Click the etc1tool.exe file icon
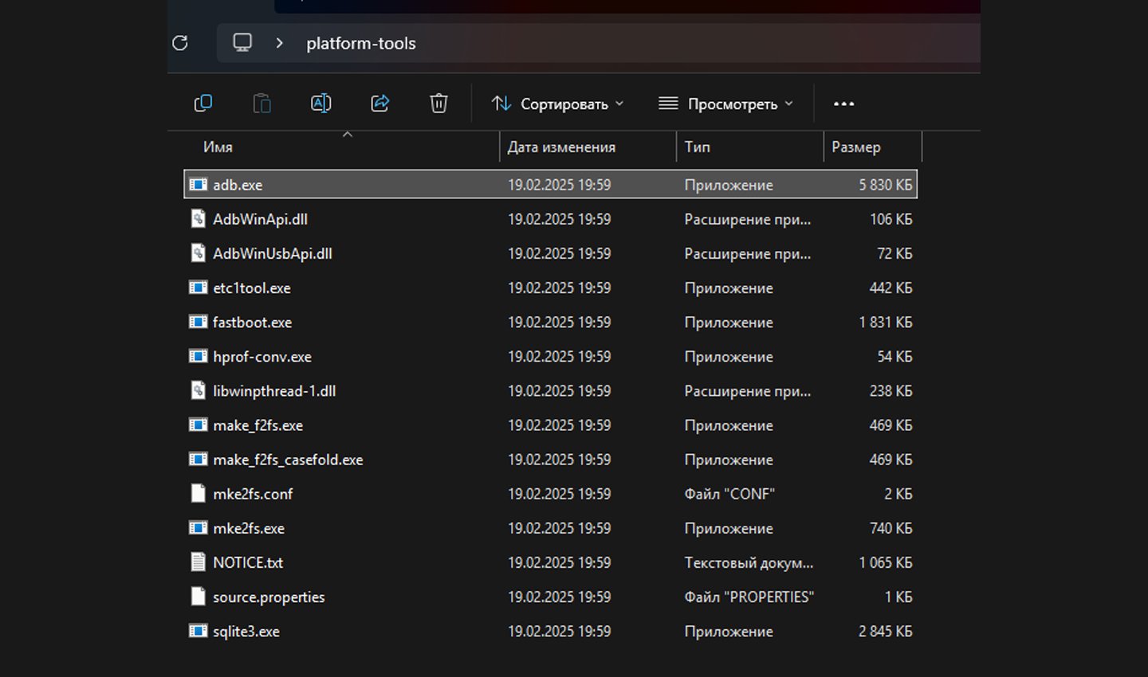The width and height of the screenshot is (1148, 677). point(198,287)
